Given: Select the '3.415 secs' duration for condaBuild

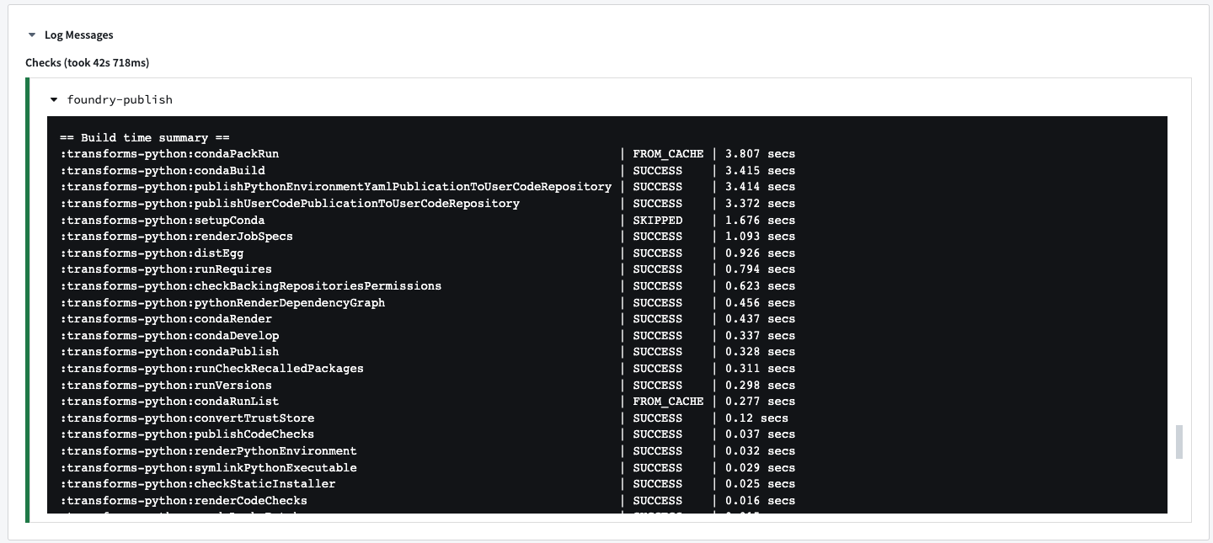Looking at the screenshot, I should (x=760, y=171).
